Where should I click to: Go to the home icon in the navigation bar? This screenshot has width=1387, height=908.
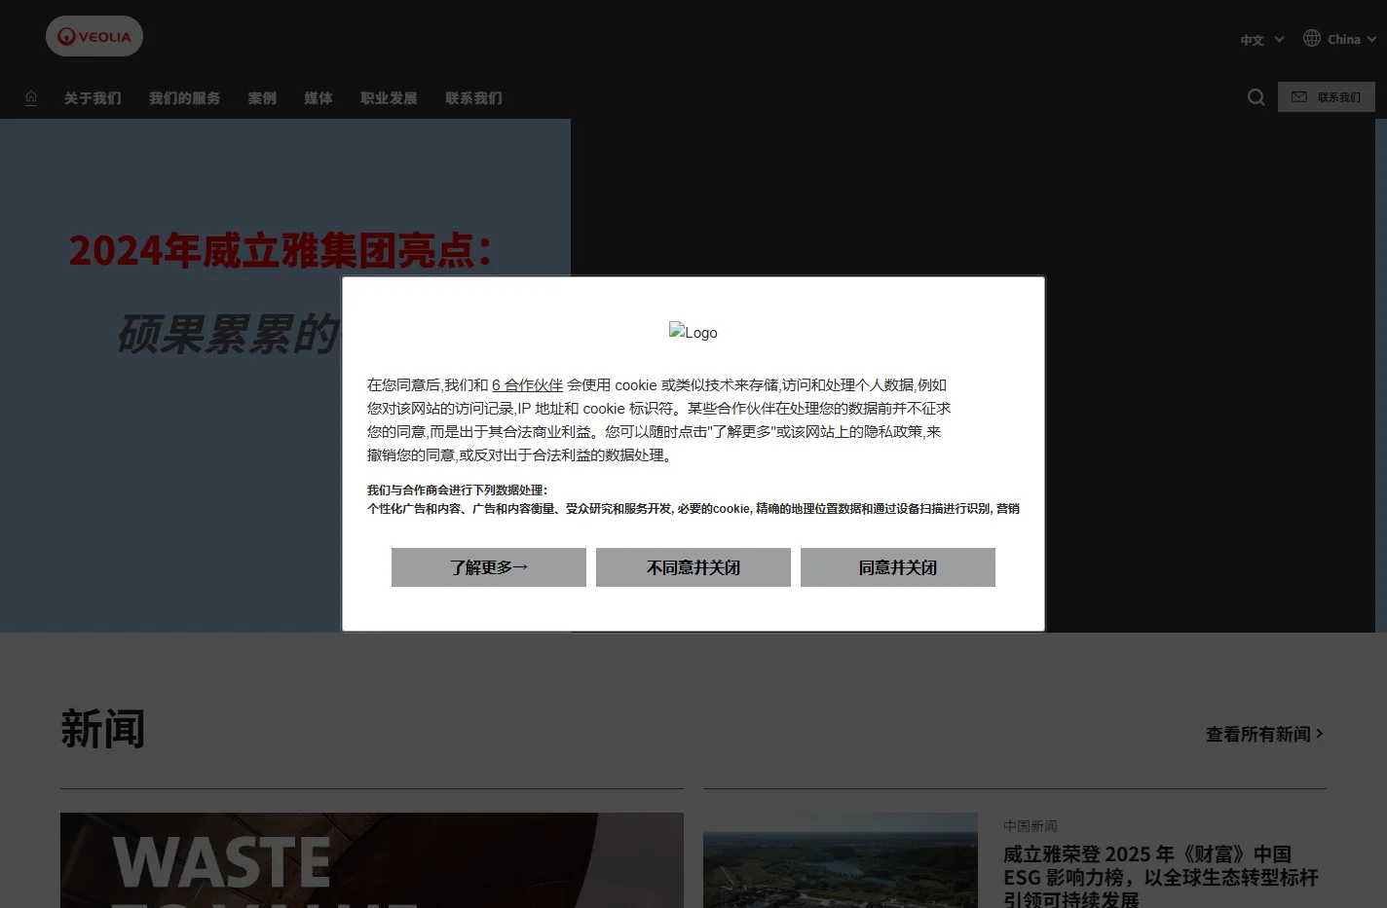coord(31,97)
